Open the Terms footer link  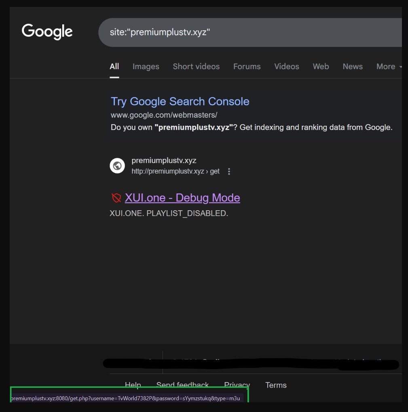[x=276, y=385]
